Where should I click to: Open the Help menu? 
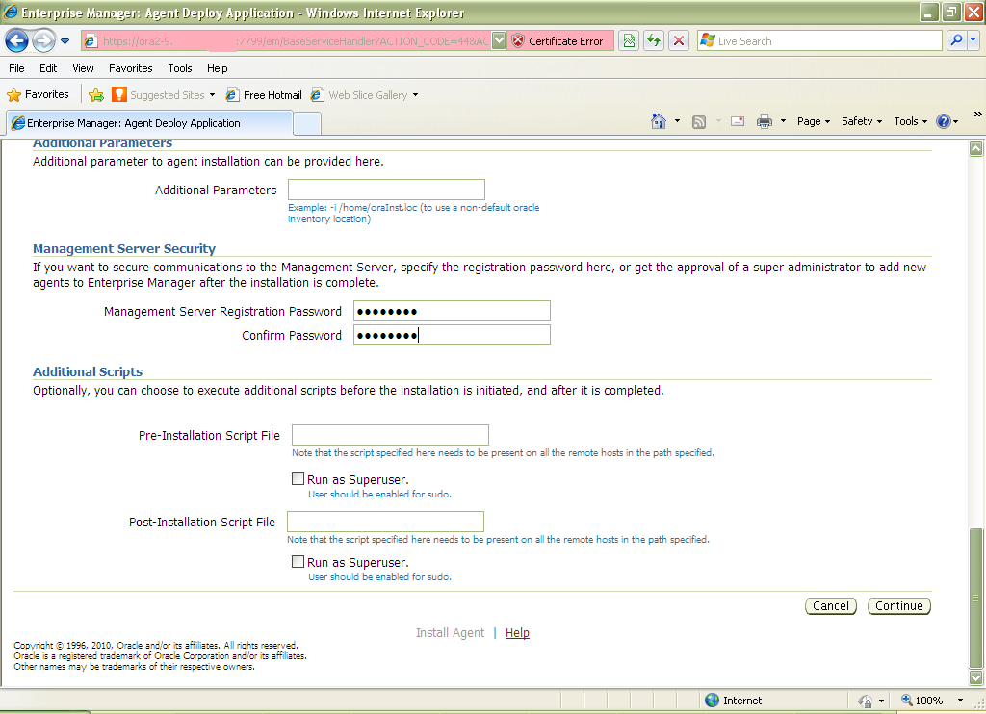coord(217,68)
